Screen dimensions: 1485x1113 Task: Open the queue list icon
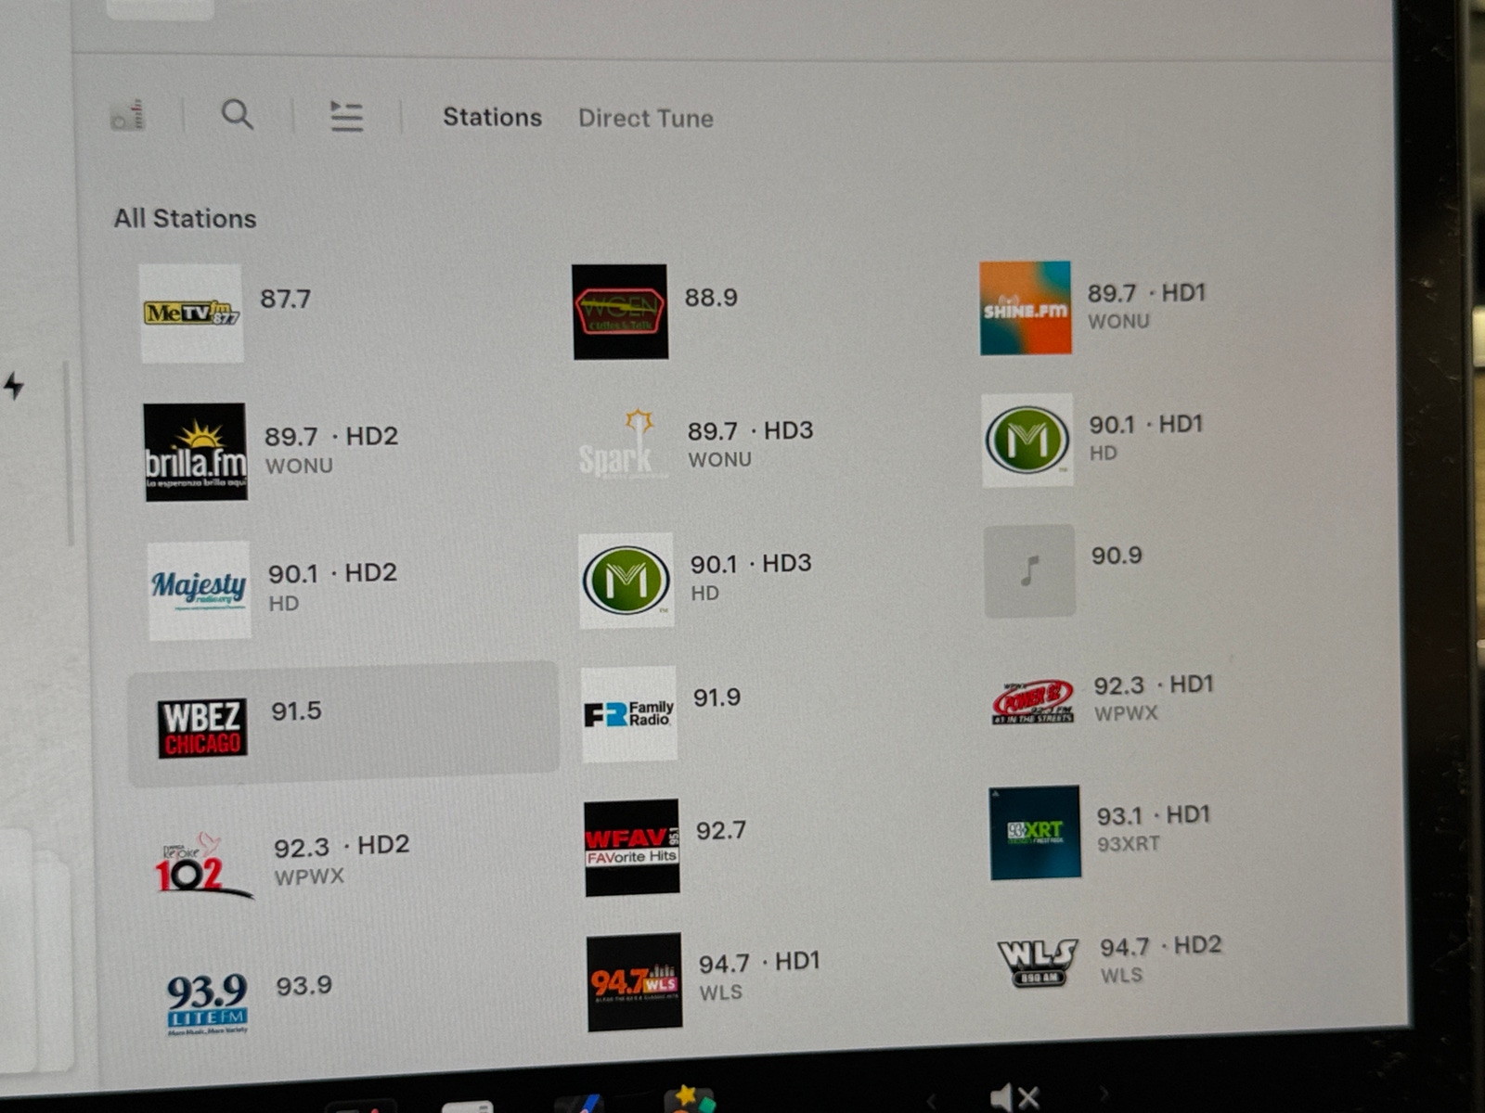(x=346, y=116)
